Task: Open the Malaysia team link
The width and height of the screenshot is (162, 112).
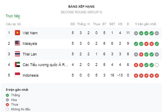Action: click(30, 44)
